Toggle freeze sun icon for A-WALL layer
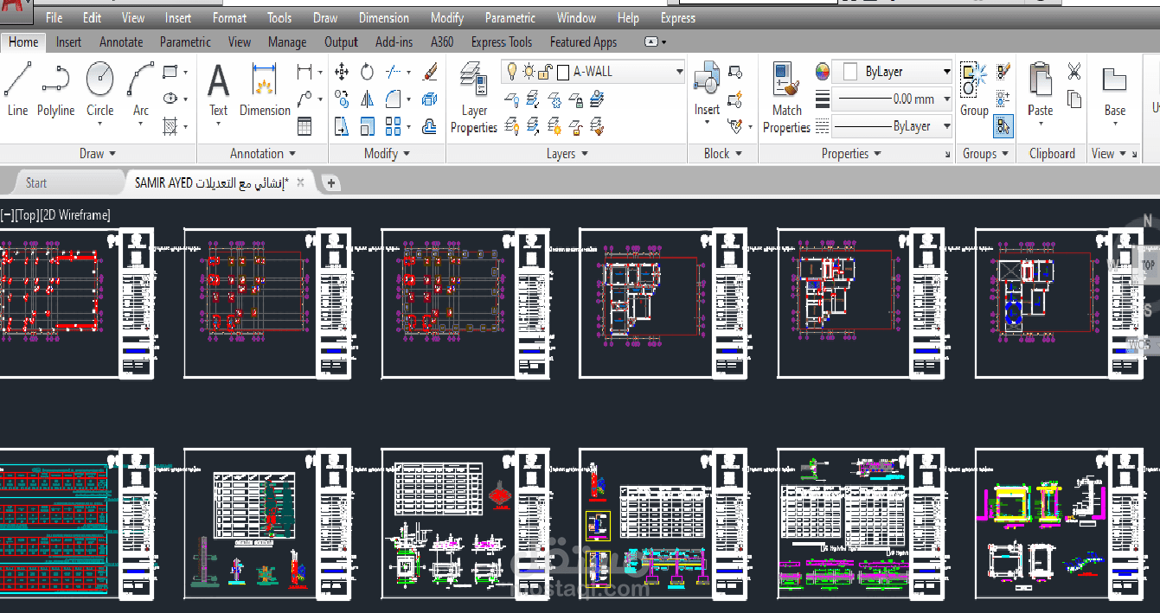 529,71
